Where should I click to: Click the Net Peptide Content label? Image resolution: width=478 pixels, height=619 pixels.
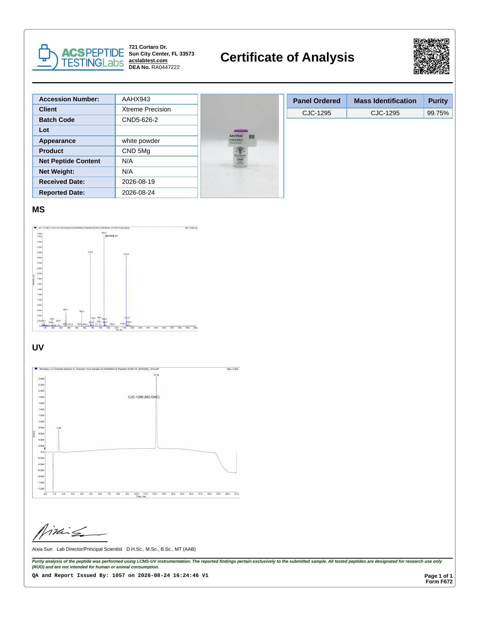(69, 161)
